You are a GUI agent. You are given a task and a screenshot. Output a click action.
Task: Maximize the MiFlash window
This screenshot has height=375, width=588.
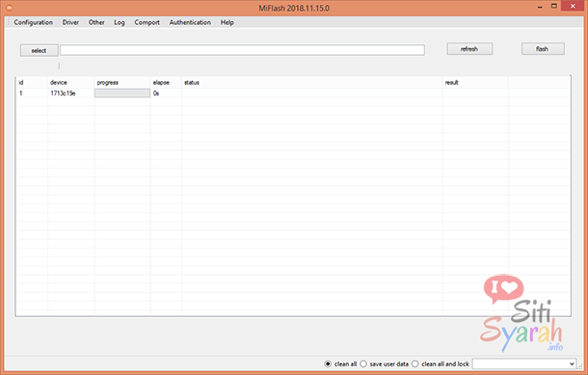[x=554, y=7]
